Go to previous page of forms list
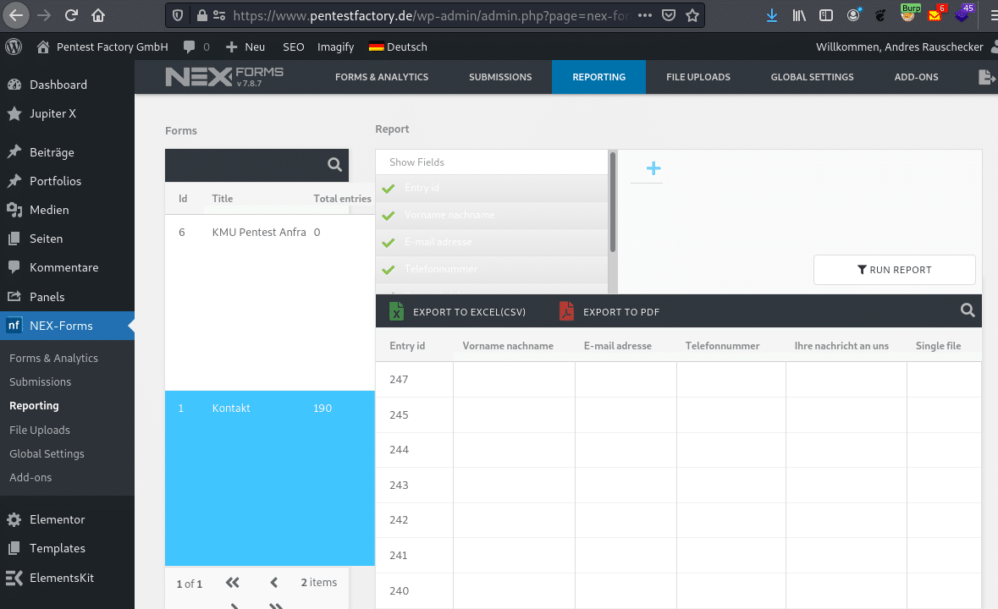The image size is (998, 609). pyautogui.click(x=273, y=582)
